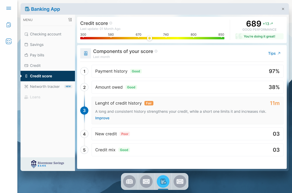This screenshot has height=193, width=292.
Task: Click the 689 marker on the score gauge
Action: click(149, 38)
